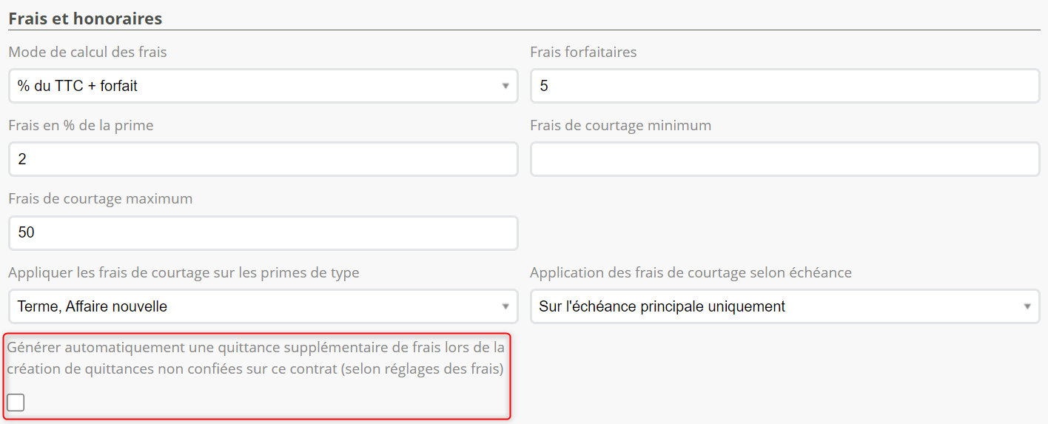The width and height of the screenshot is (1048, 424).
Task: Click the 'Frais forfaitaires' label
Action: [583, 52]
